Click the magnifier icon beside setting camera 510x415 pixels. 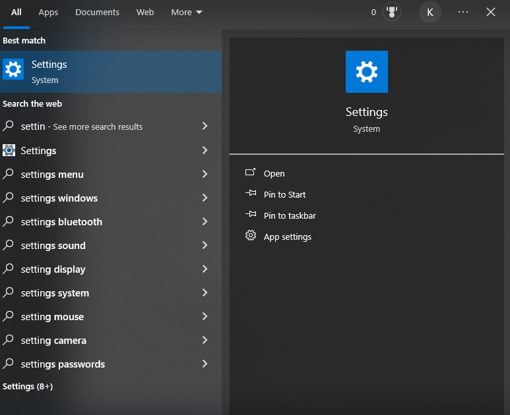click(8, 340)
